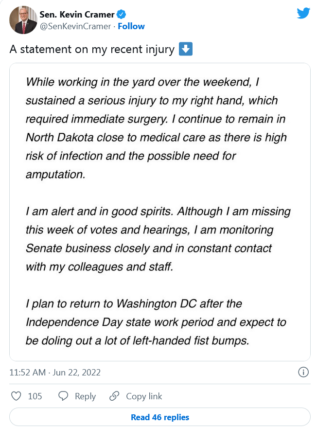Viewport: 317px width, 427px height.
Task: Click Read 46 replies button
Action: (160, 417)
